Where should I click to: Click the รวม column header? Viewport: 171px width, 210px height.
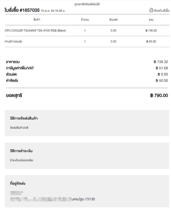tap(151, 20)
